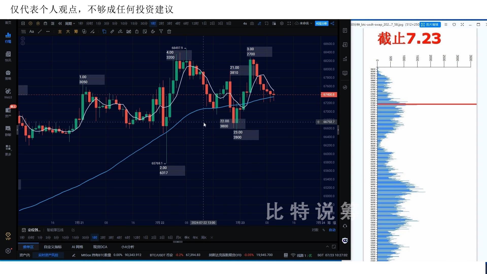Screen dimensions: 487x274
Task: Open the text annotation tool labeled Aa
Action: tap(31, 31)
